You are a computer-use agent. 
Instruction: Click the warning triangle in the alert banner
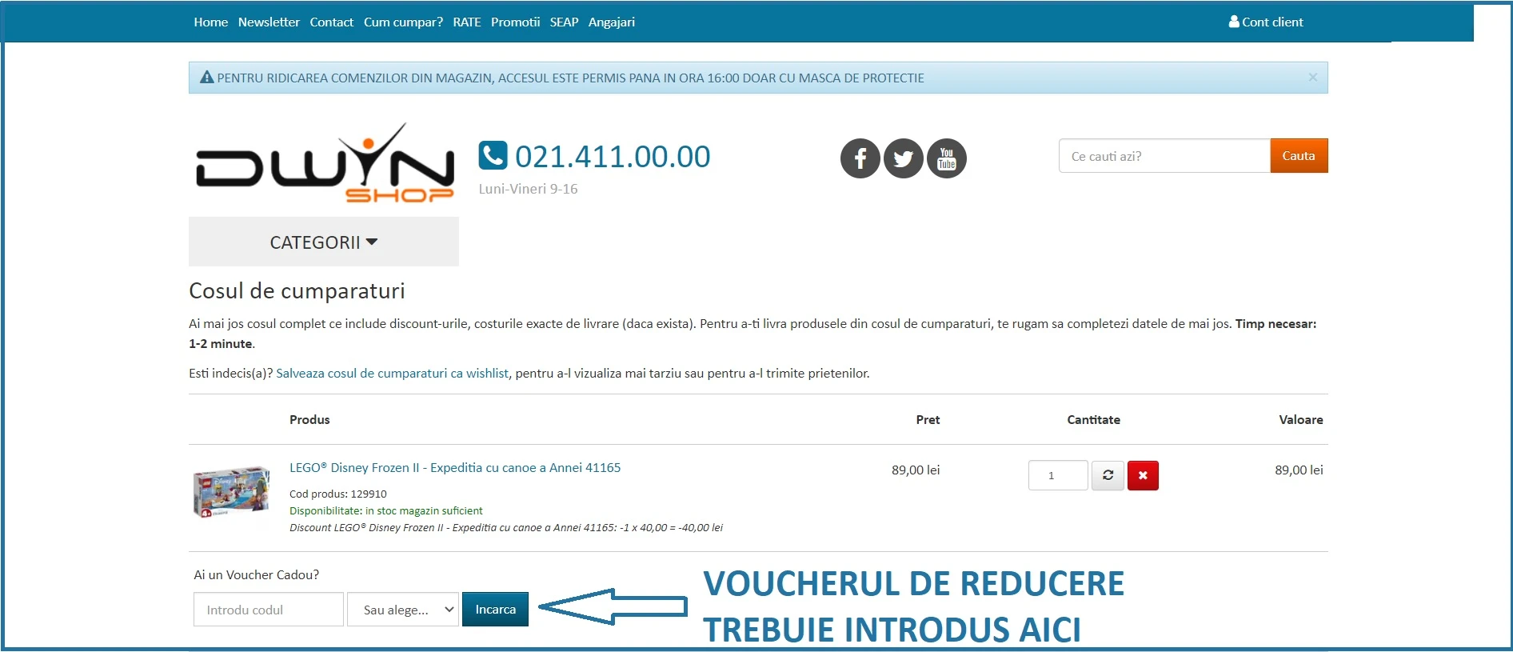point(206,78)
